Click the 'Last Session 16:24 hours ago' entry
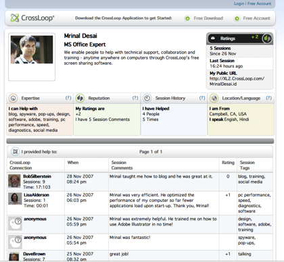The height and width of the screenshot is (262, 284). 239,63
